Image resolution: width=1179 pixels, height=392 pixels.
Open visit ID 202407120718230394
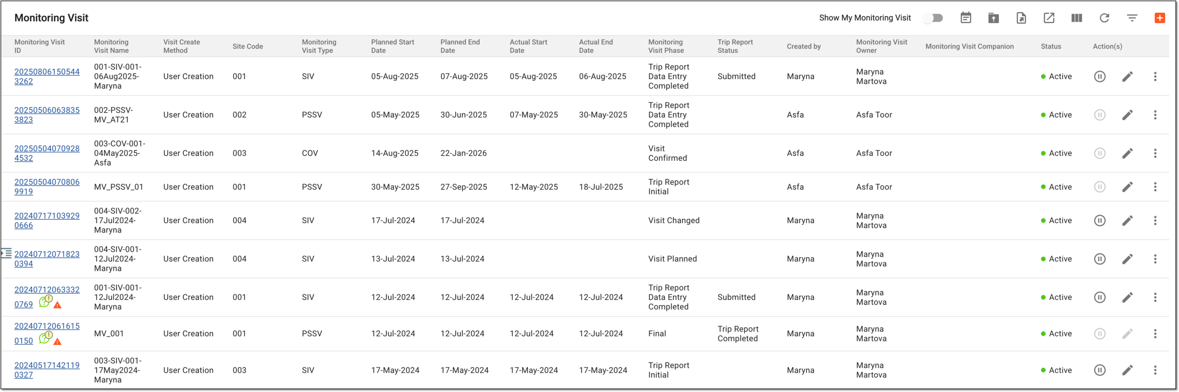coord(47,259)
